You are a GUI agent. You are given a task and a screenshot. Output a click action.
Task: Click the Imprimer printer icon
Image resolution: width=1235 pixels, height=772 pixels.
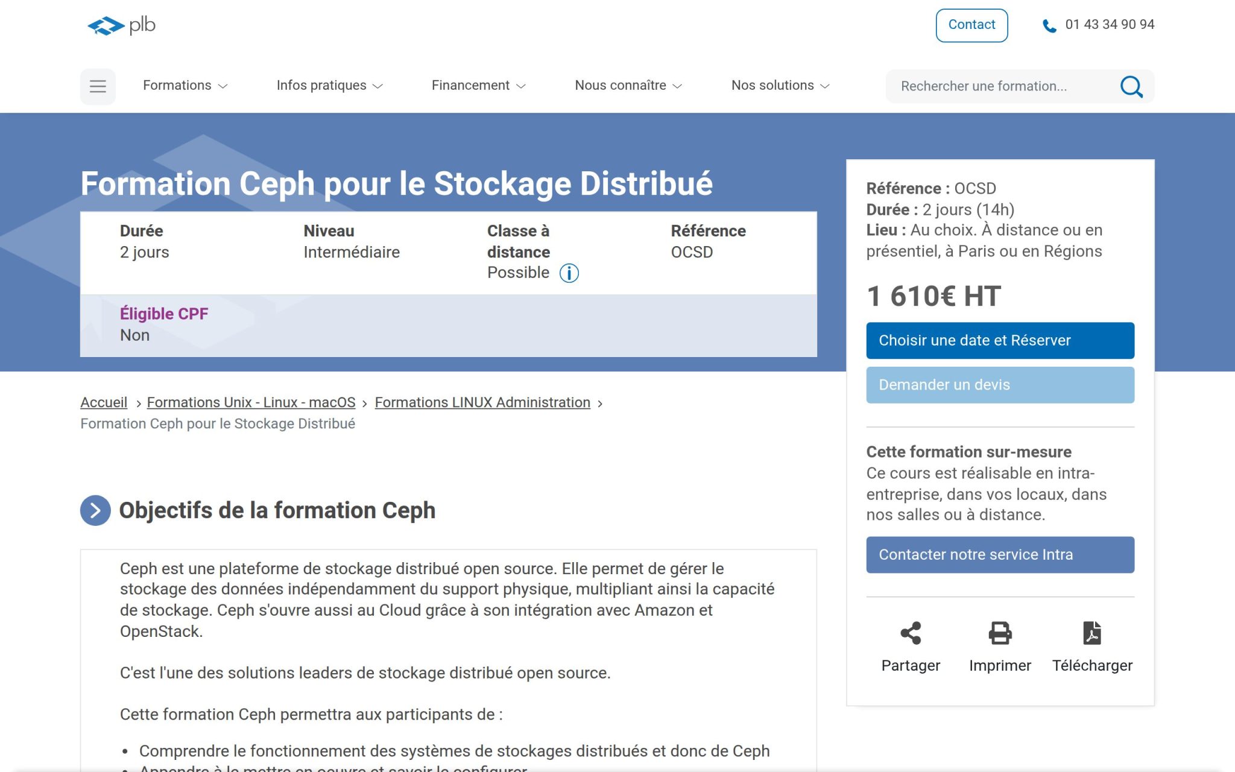[1000, 633]
